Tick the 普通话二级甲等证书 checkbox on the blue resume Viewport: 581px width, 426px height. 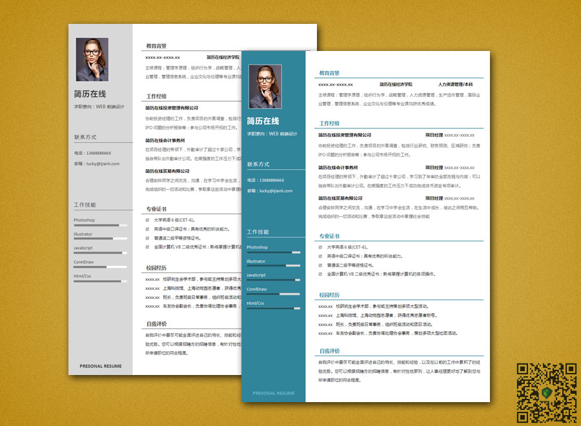[321, 265]
